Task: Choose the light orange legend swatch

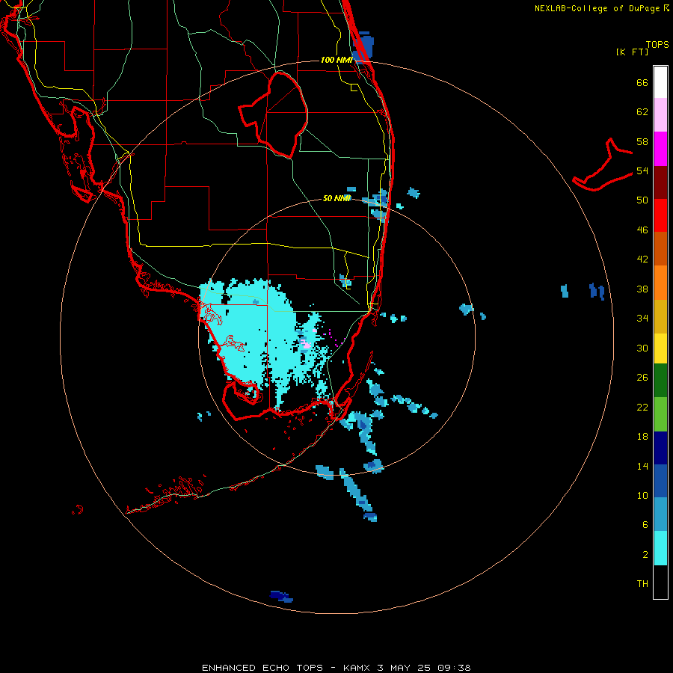Action: [660, 283]
